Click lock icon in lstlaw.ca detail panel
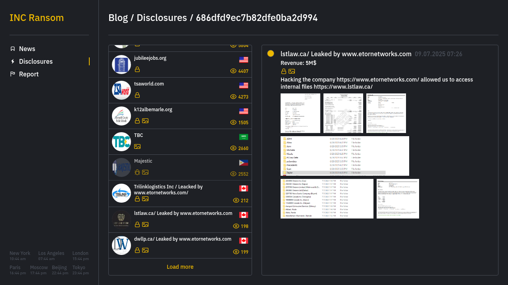The image size is (508, 285). (284, 71)
